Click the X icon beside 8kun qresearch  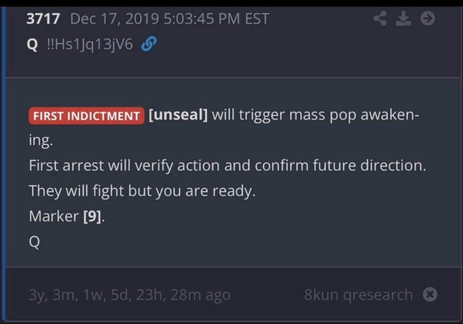point(430,295)
